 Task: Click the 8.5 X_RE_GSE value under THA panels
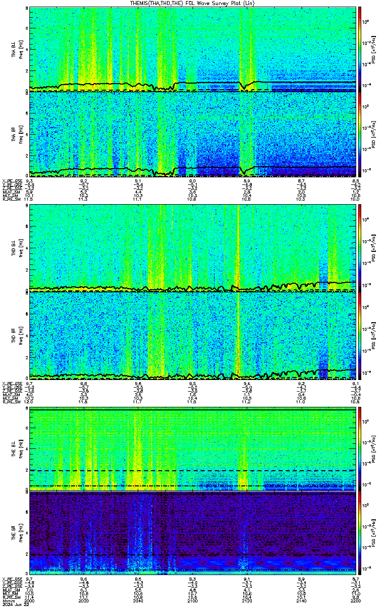(356, 181)
